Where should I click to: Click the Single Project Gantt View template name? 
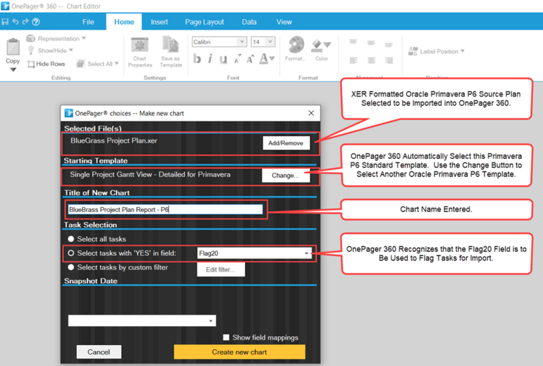pyautogui.click(x=150, y=175)
